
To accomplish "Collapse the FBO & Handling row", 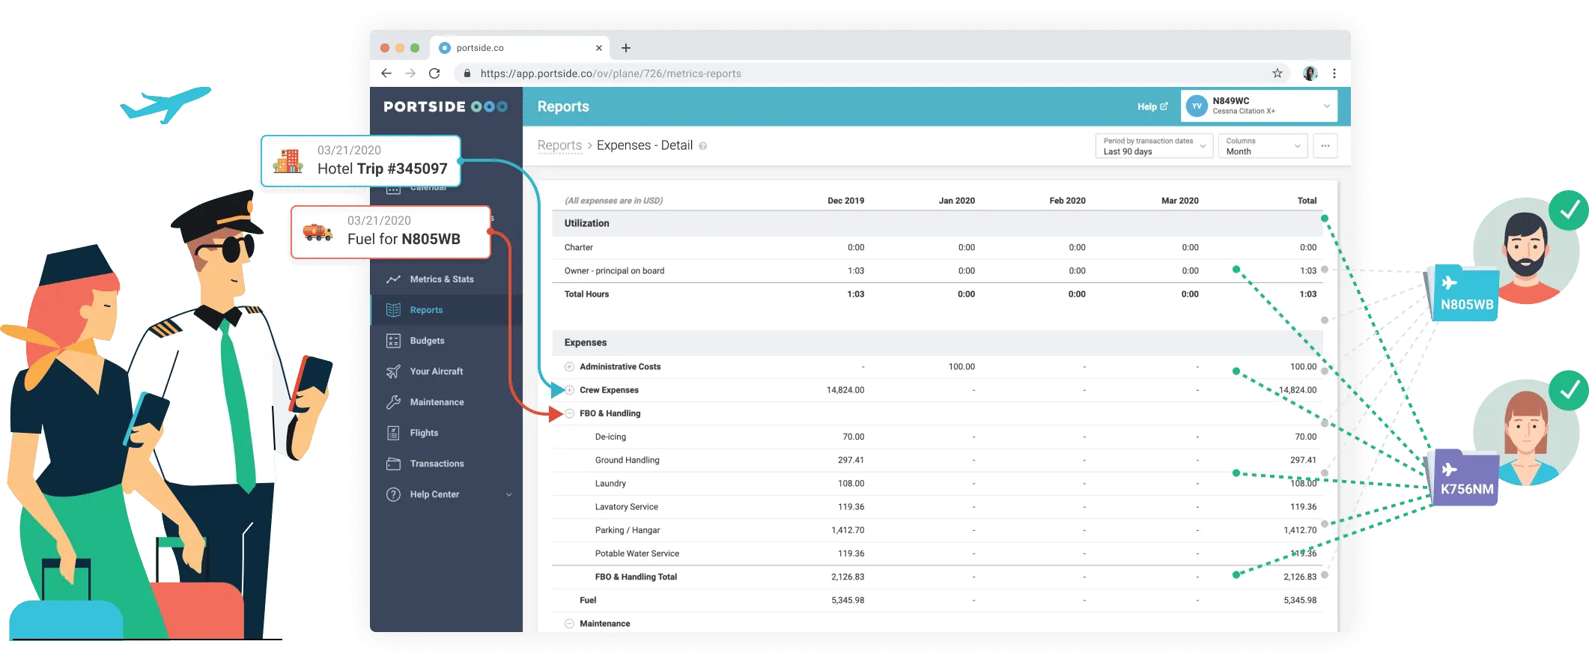I will [x=569, y=413].
